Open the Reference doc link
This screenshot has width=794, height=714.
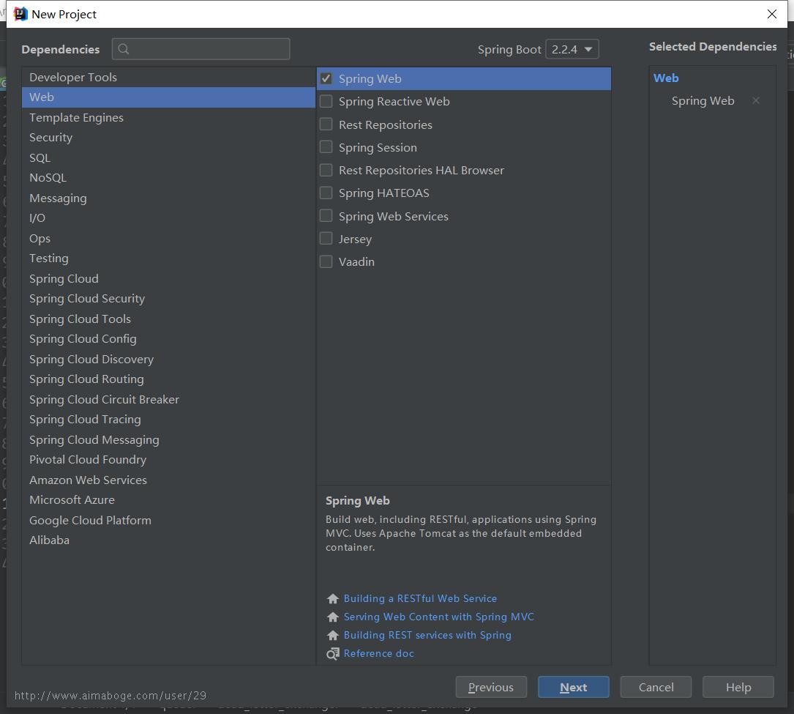tap(379, 653)
